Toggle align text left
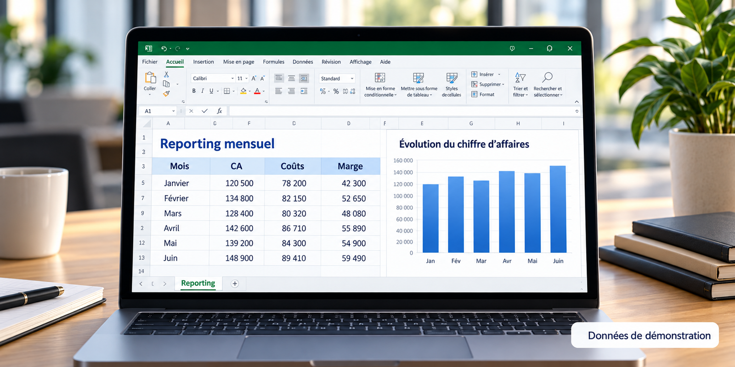The height and width of the screenshot is (367, 735). tap(278, 91)
